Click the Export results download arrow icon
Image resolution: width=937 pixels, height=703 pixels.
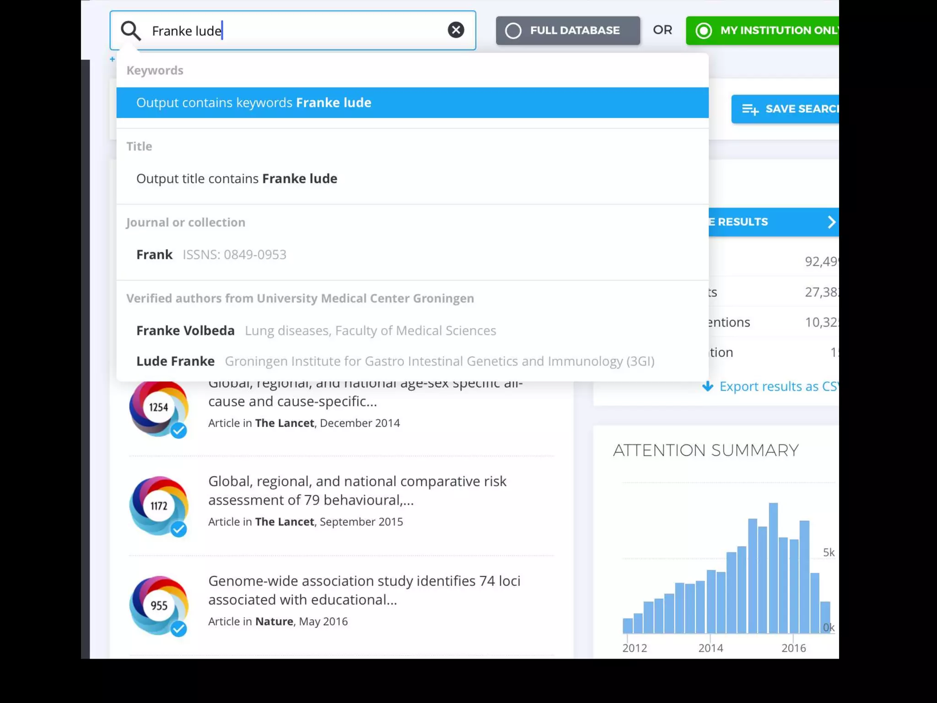pos(707,386)
